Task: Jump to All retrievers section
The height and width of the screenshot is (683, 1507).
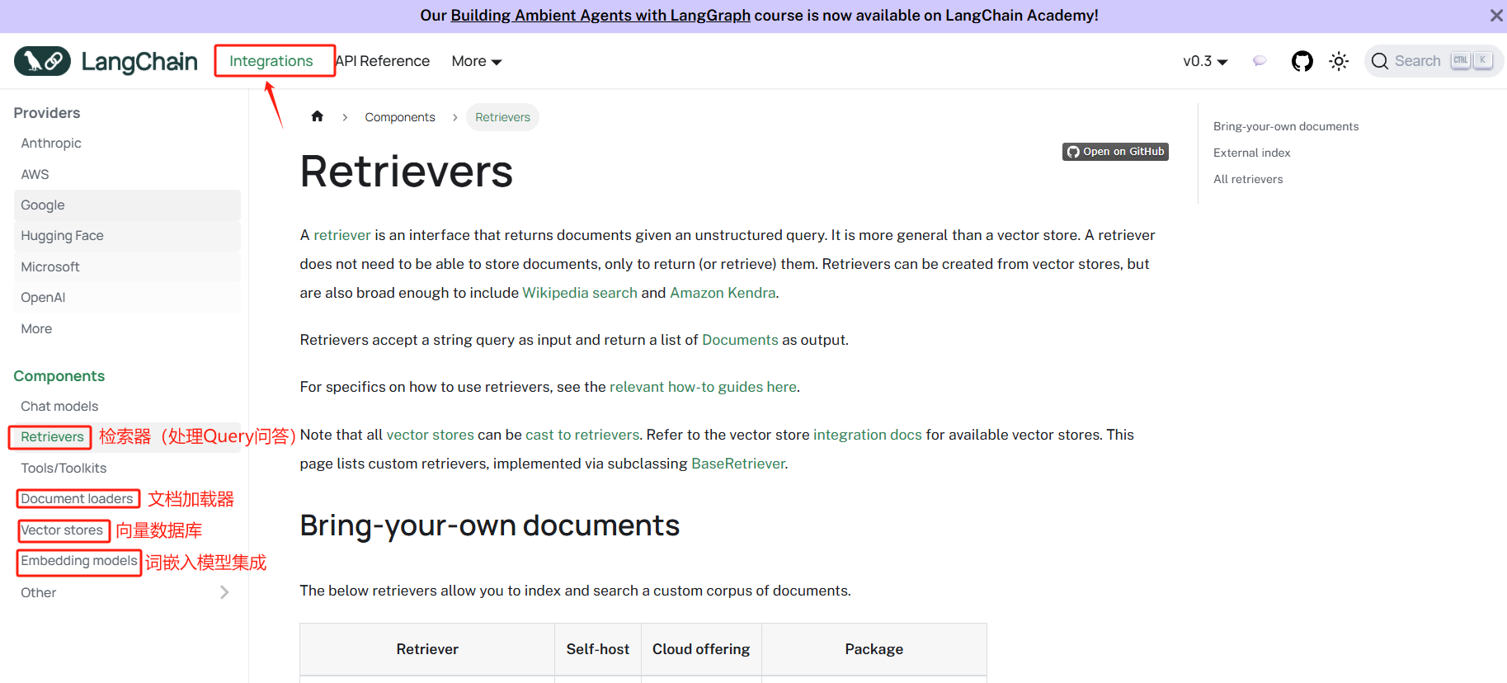Action: pyautogui.click(x=1248, y=179)
